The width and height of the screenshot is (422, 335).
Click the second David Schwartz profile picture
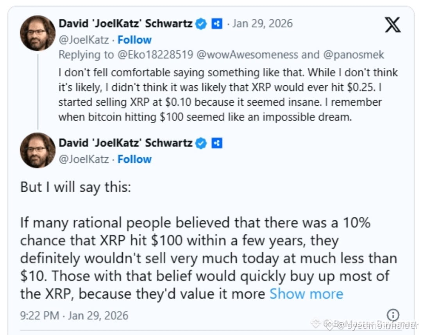click(x=38, y=150)
